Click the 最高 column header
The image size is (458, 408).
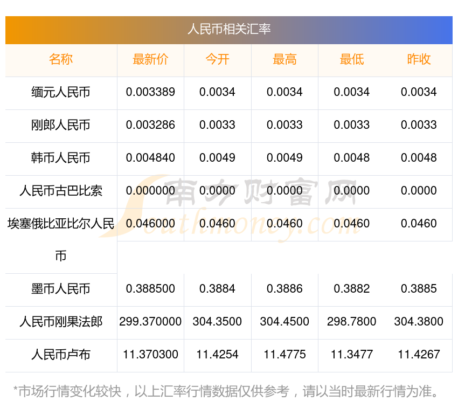coord(284,60)
